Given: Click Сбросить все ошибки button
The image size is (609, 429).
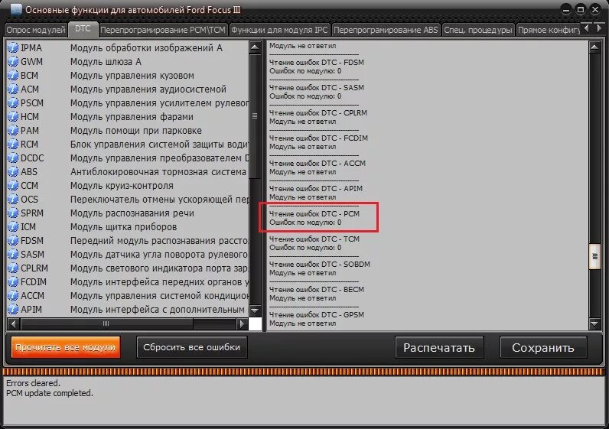Looking at the screenshot, I should pos(192,347).
